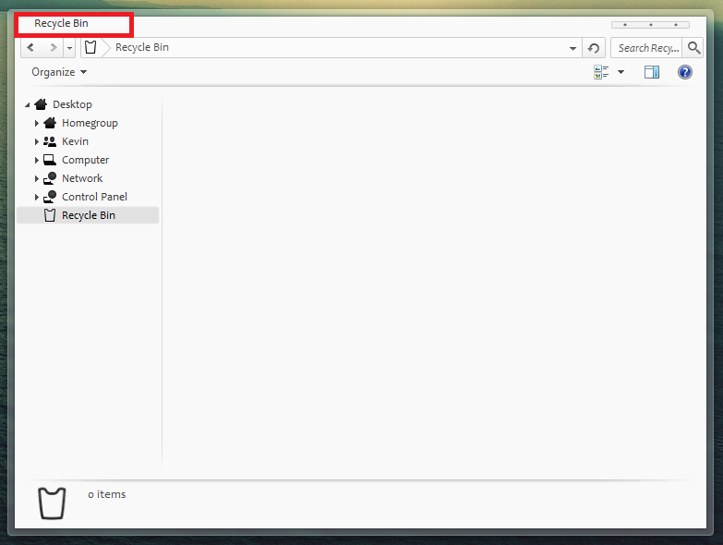Go back using the Back arrow
This screenshot has width=723, height=545.
click(x=30, y=47)
